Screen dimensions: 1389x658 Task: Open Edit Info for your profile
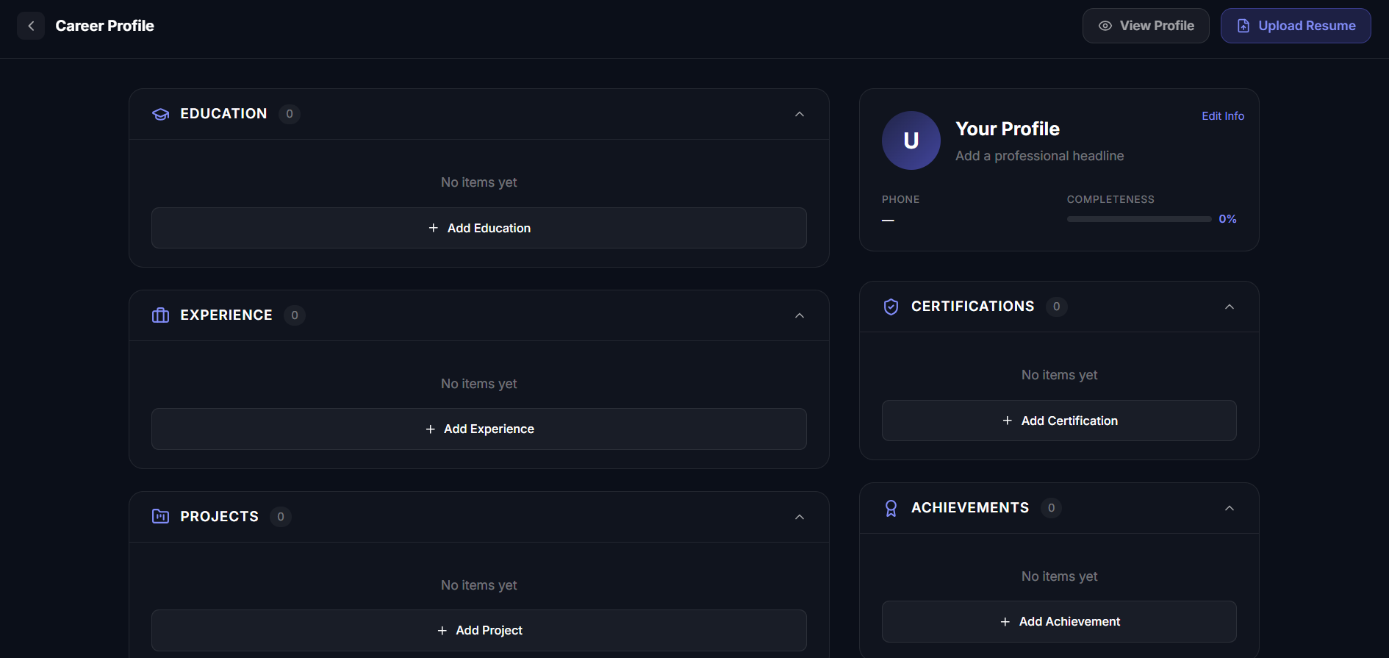[x=1222, y=115]
